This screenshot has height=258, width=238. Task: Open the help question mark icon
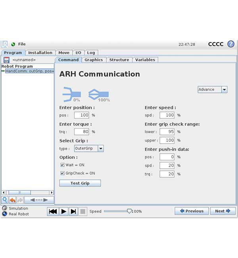click(230, 44)
